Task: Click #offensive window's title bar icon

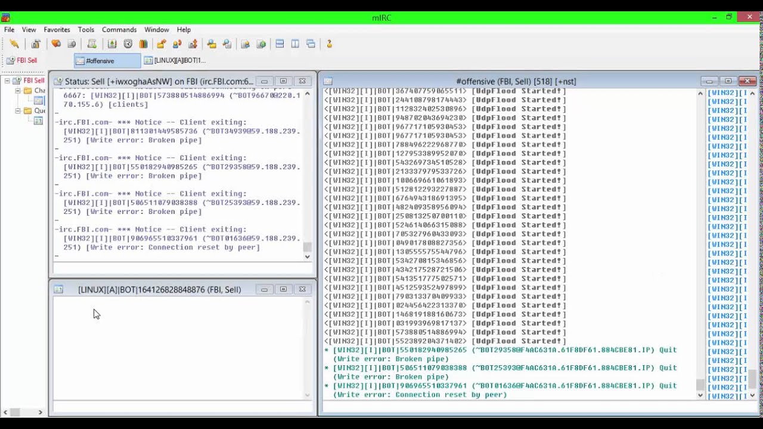Action: 328,81
